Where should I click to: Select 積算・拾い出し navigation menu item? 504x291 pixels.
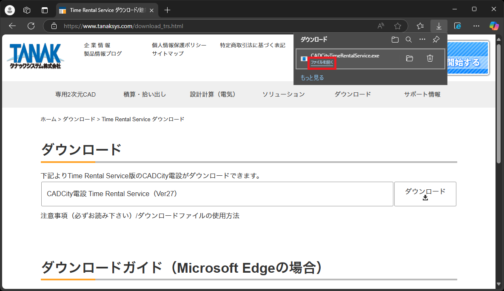click(145, 94)
